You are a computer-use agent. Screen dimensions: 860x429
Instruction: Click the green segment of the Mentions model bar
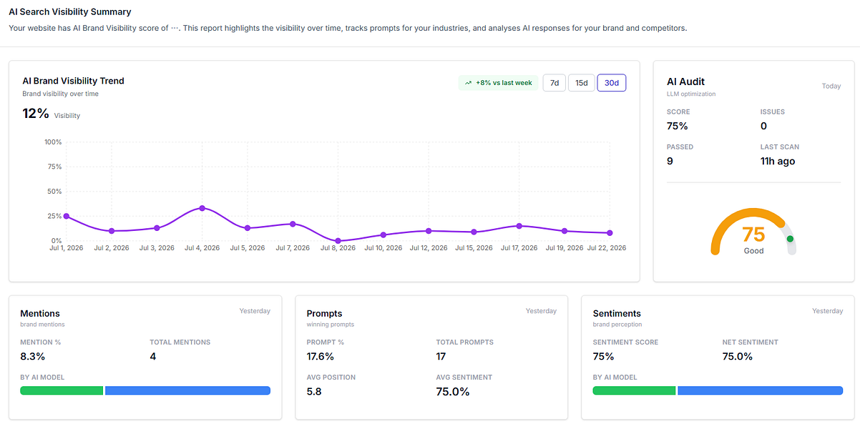point(62,390)
